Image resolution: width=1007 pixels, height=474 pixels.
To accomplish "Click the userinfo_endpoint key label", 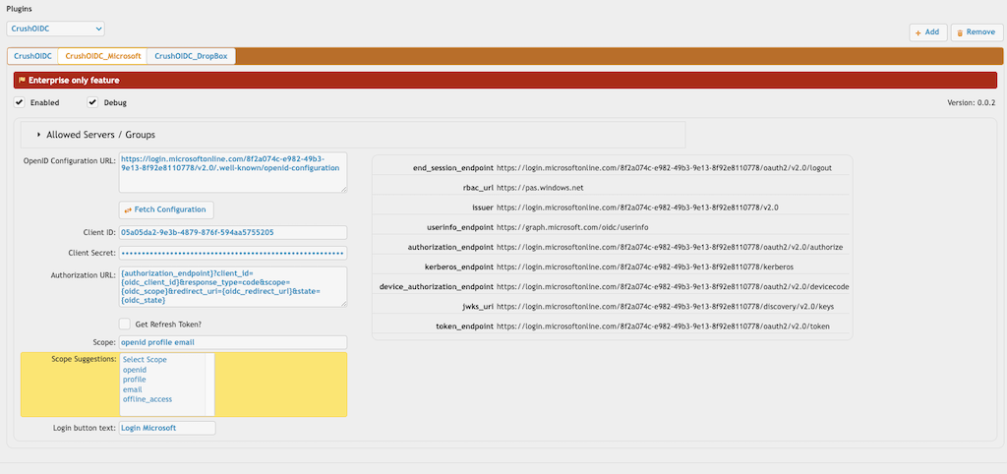I will (x=460, y=227).
